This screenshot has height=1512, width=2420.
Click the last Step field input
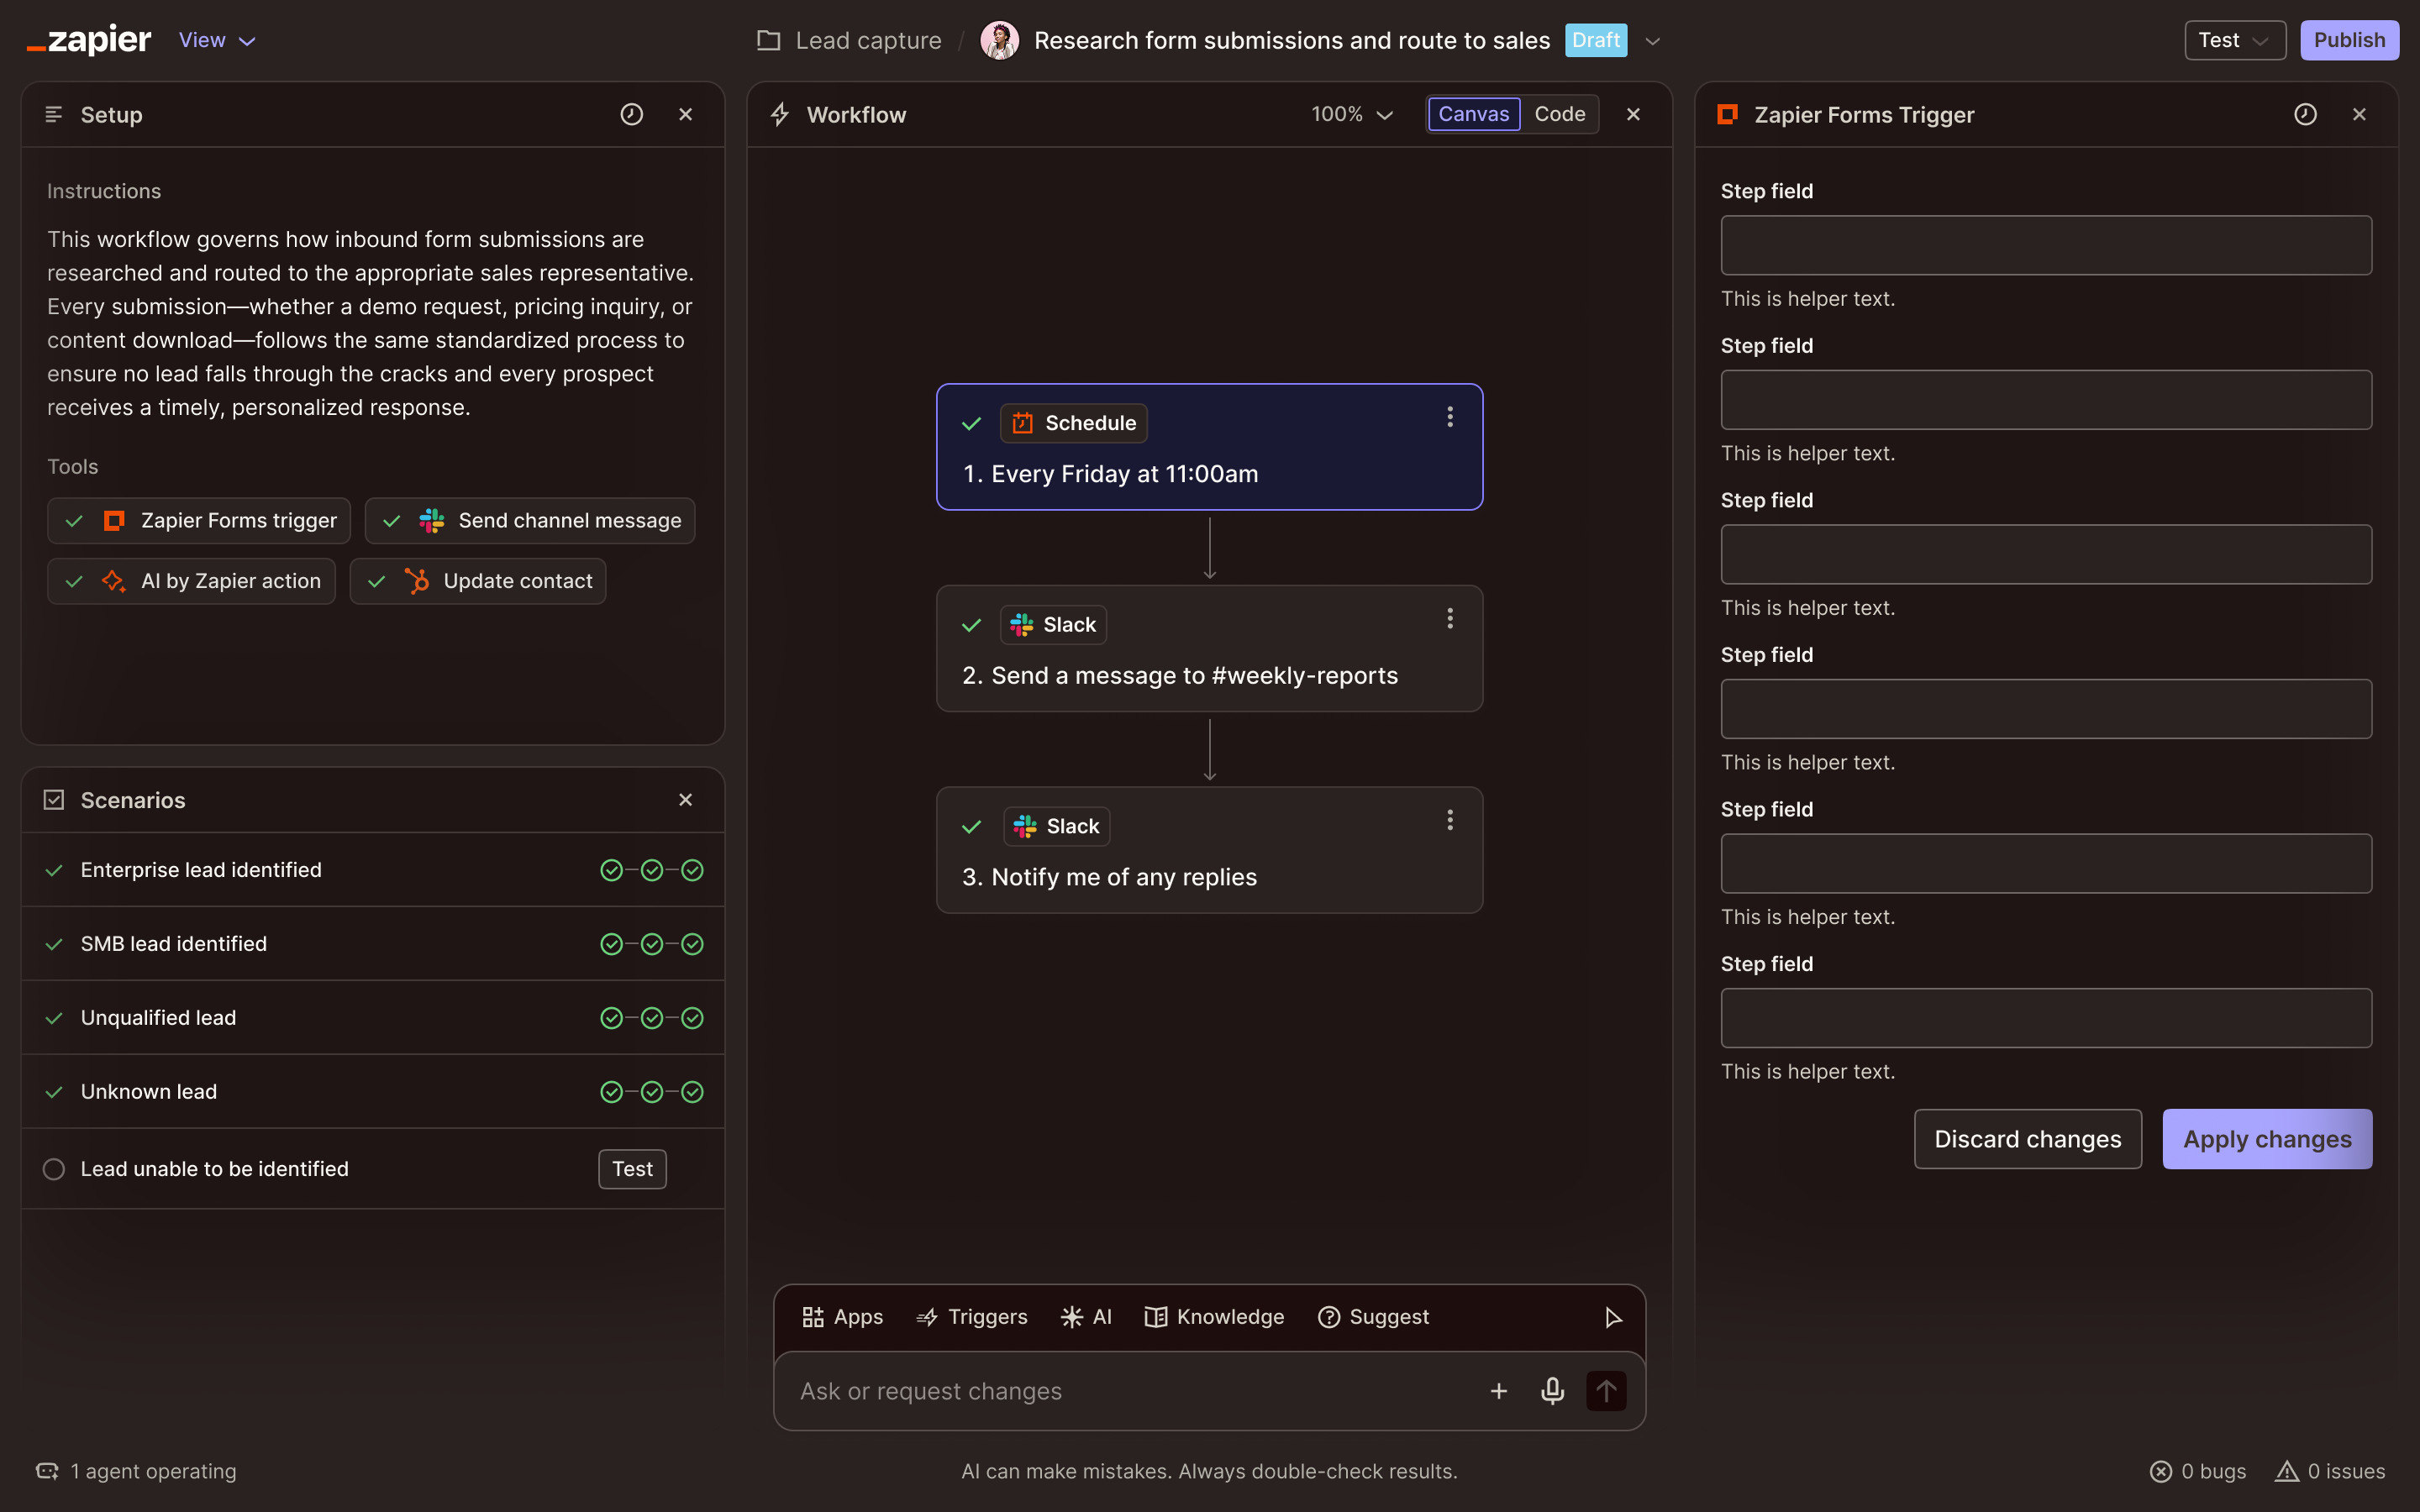click(2046, 1018)
